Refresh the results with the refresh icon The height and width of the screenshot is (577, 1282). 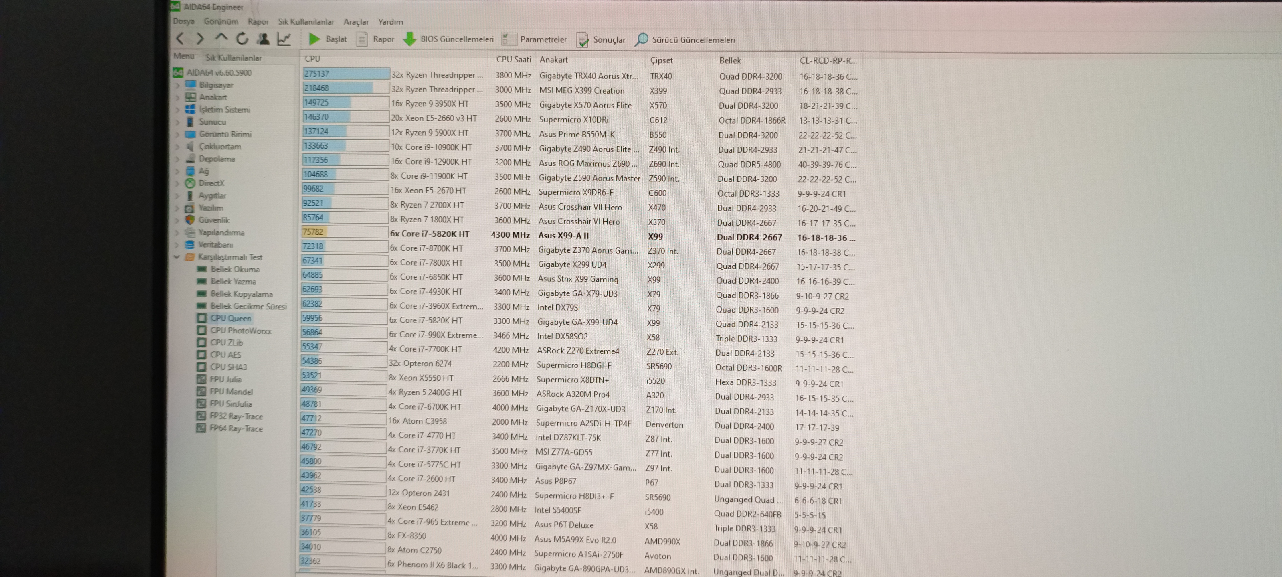[242, 38]
